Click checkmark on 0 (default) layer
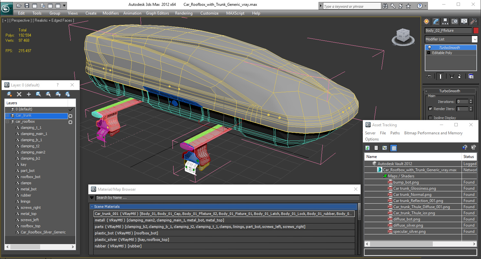The height and width of the screenshot is (259, 481). tap(71, 109)
